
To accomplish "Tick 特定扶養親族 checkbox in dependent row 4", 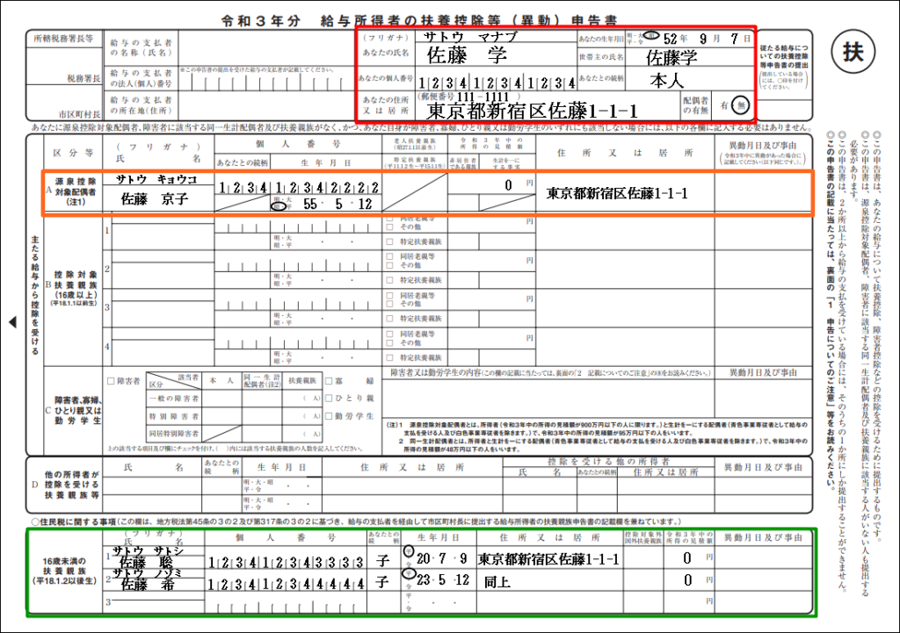I will click(x=390, y=357).
